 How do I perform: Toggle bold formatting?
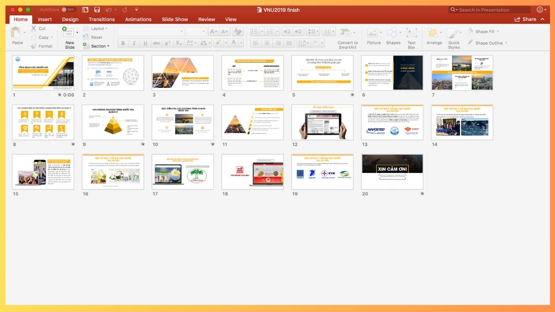[123, 43]
